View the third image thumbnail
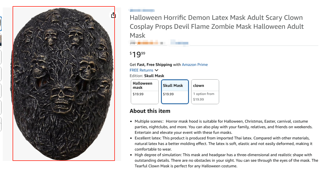Image resolution: width=327 pixels, height=169 pixels. pos(1,57)
